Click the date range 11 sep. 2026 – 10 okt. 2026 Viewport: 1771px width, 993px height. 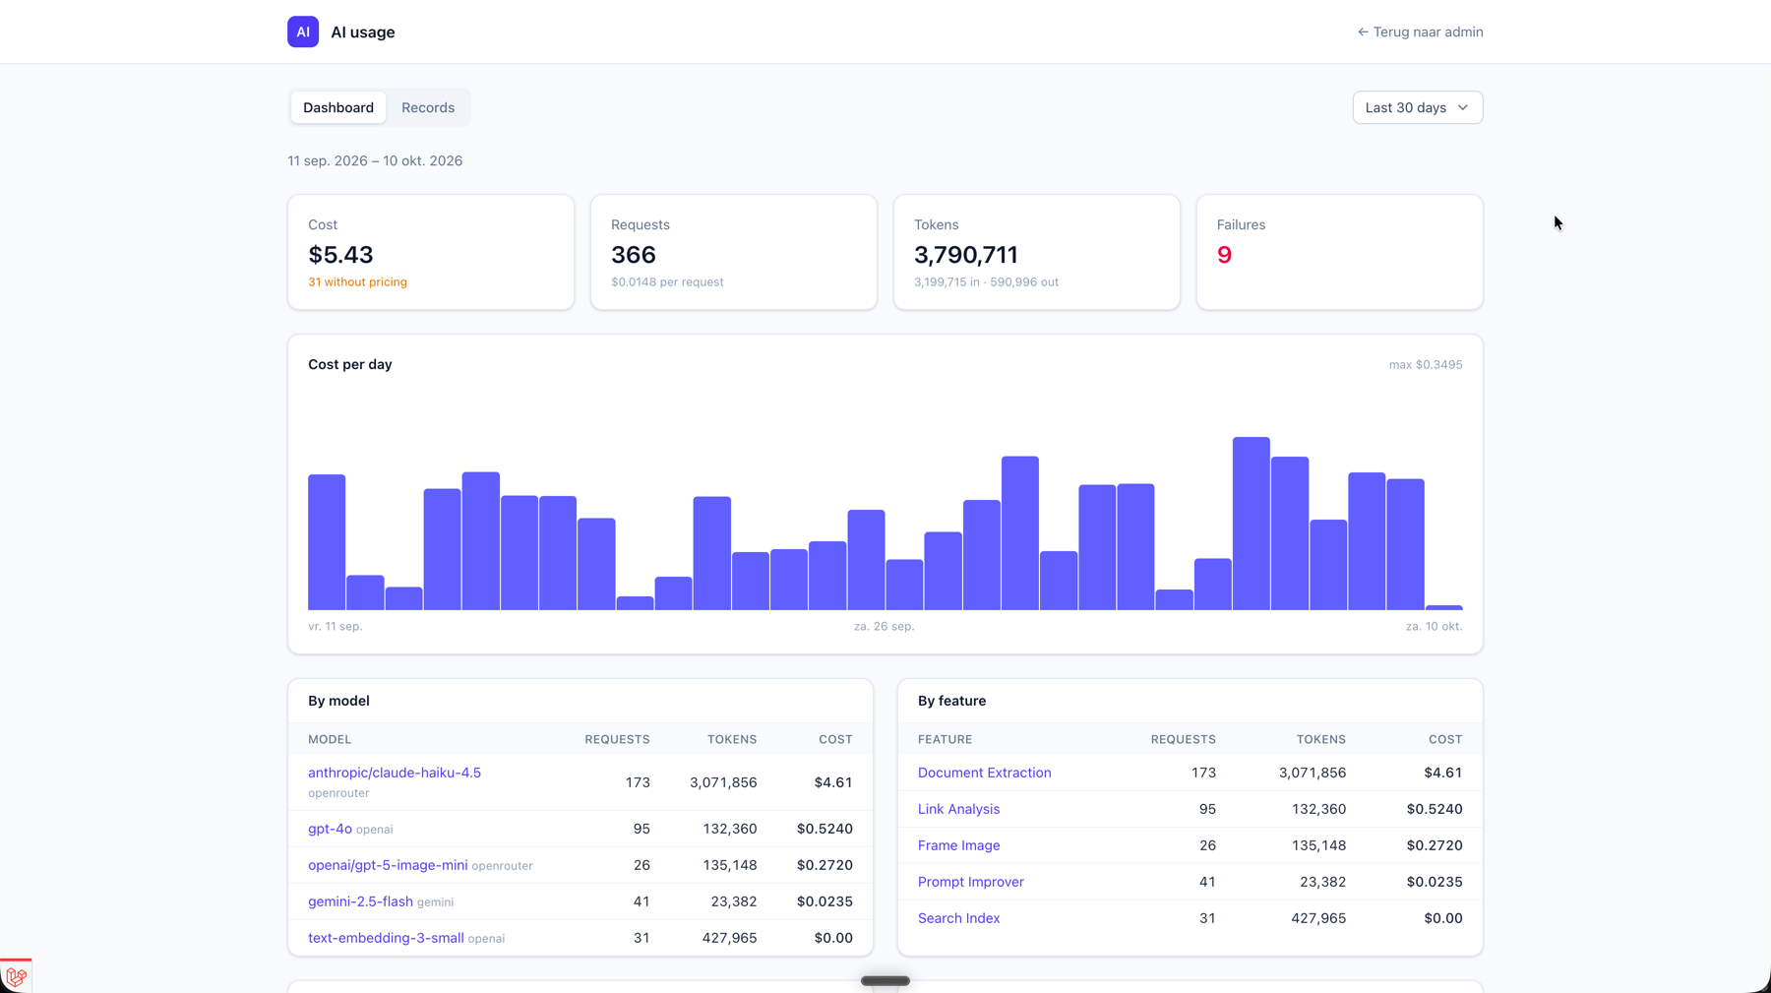tap(375, 160)
